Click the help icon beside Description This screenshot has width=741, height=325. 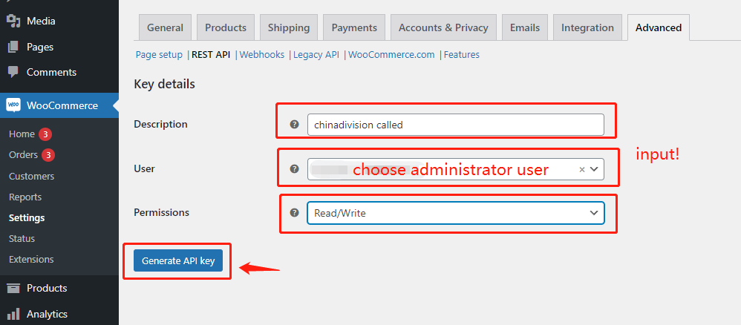295,124
